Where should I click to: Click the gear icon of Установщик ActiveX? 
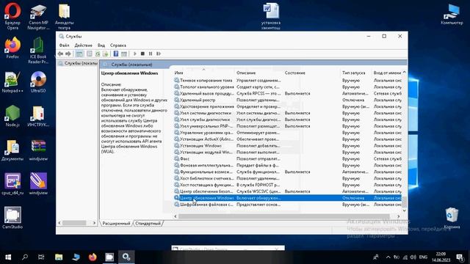(176, 139)
